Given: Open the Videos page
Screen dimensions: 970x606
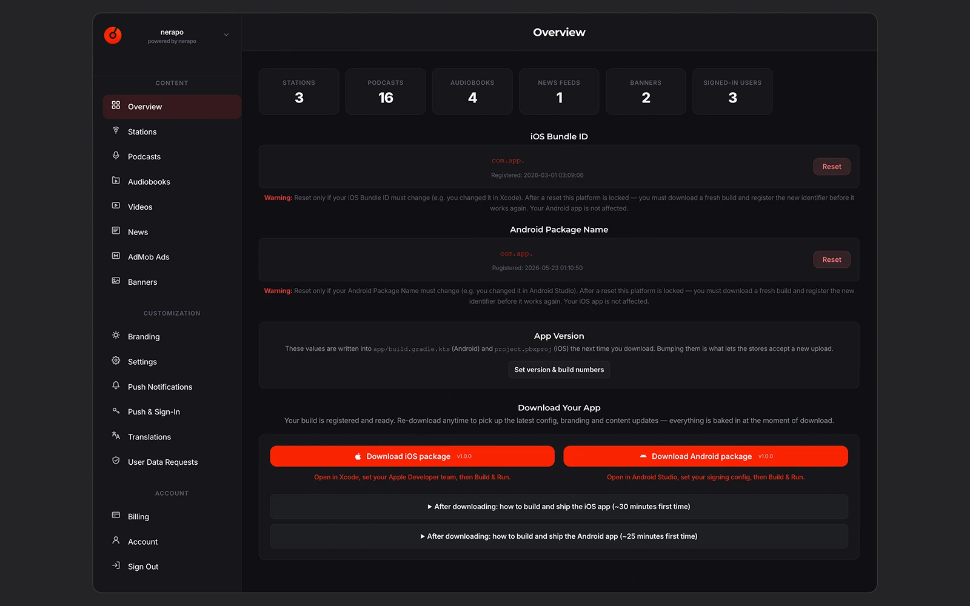Looking at the screenshot, I should point(172,207).
